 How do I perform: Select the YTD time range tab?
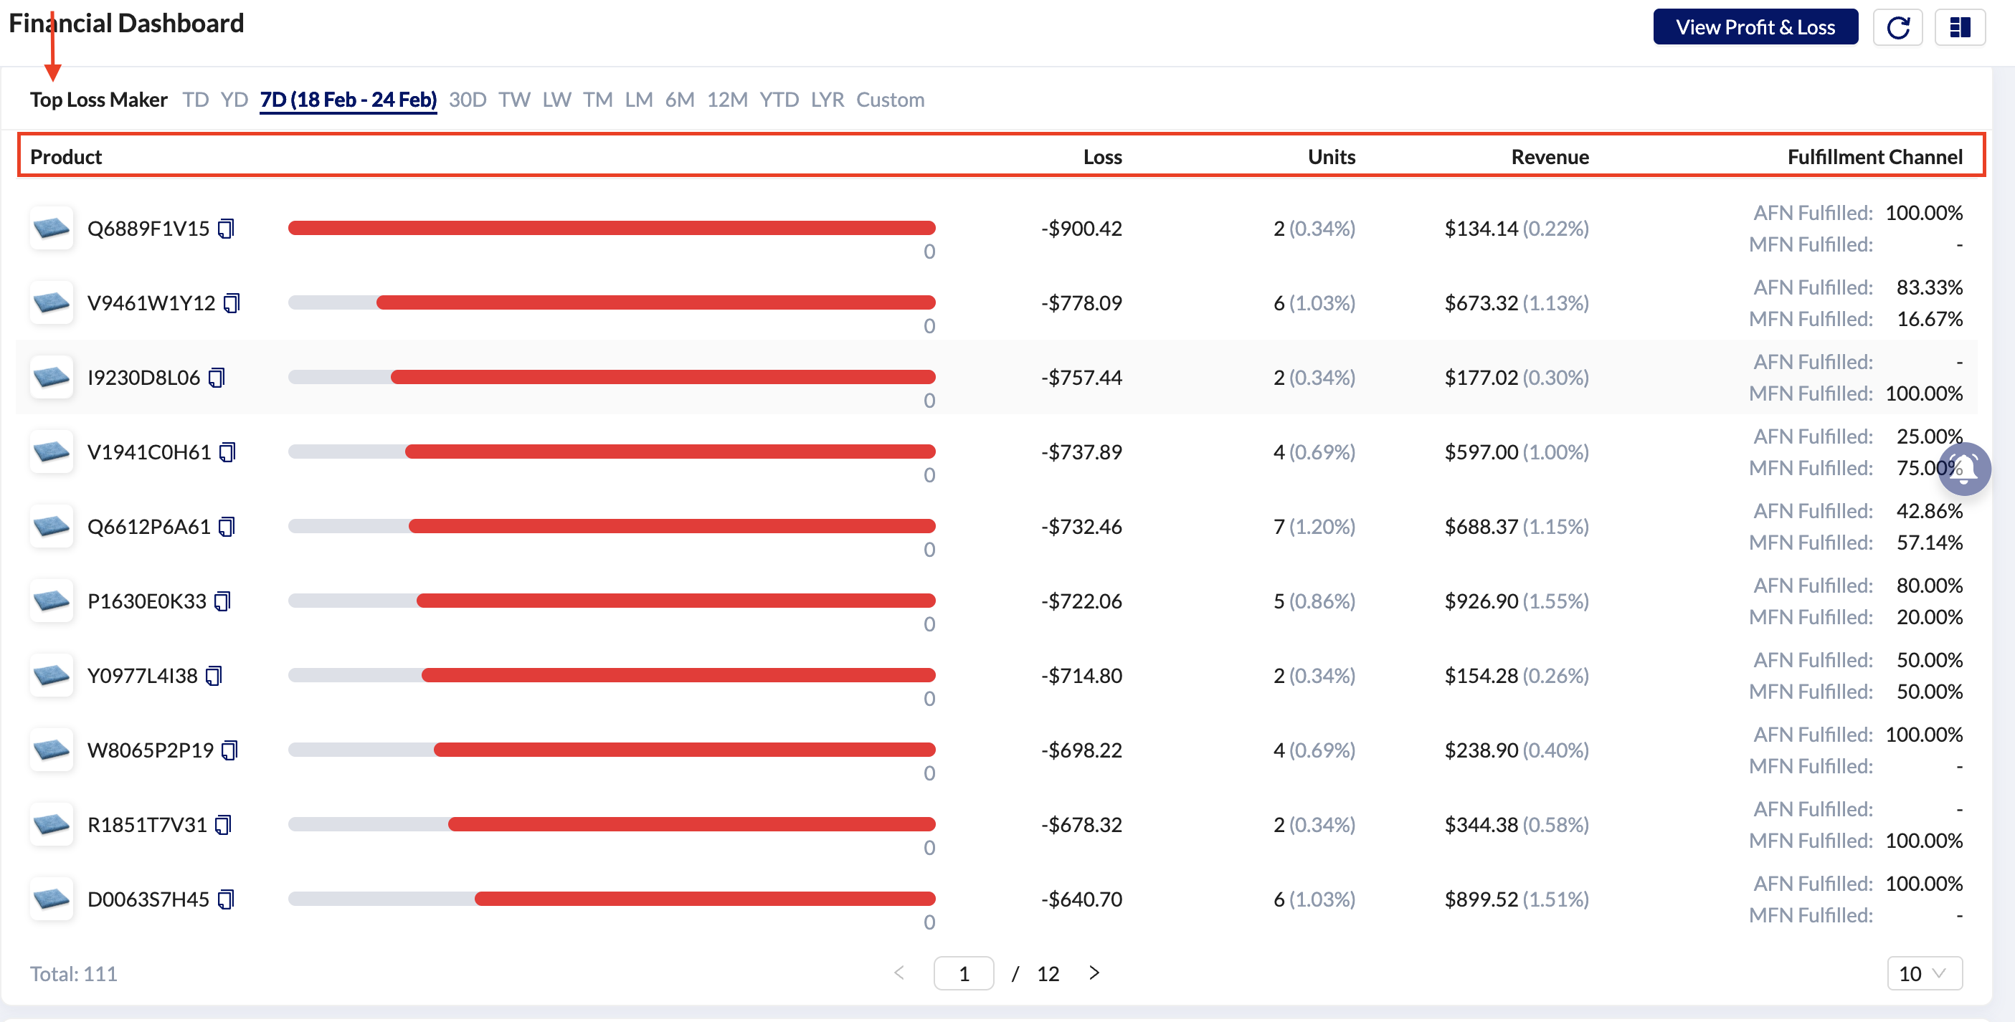(778, 100)
